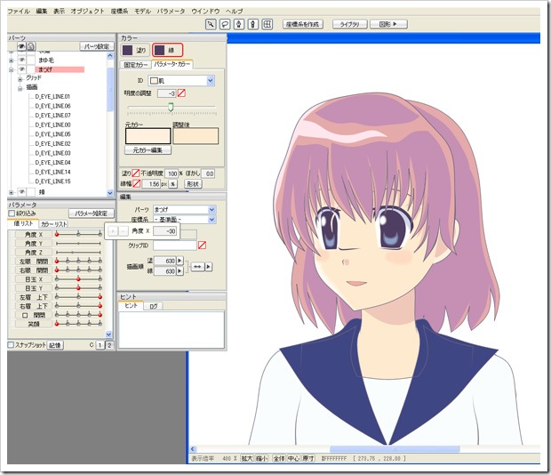The image size is (551, 475).
Task: Select the arrow selection tool
Action: 211,24
